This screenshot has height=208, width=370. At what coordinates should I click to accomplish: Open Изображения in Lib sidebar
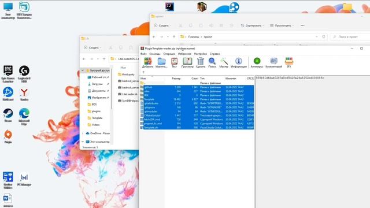point(98,98)
